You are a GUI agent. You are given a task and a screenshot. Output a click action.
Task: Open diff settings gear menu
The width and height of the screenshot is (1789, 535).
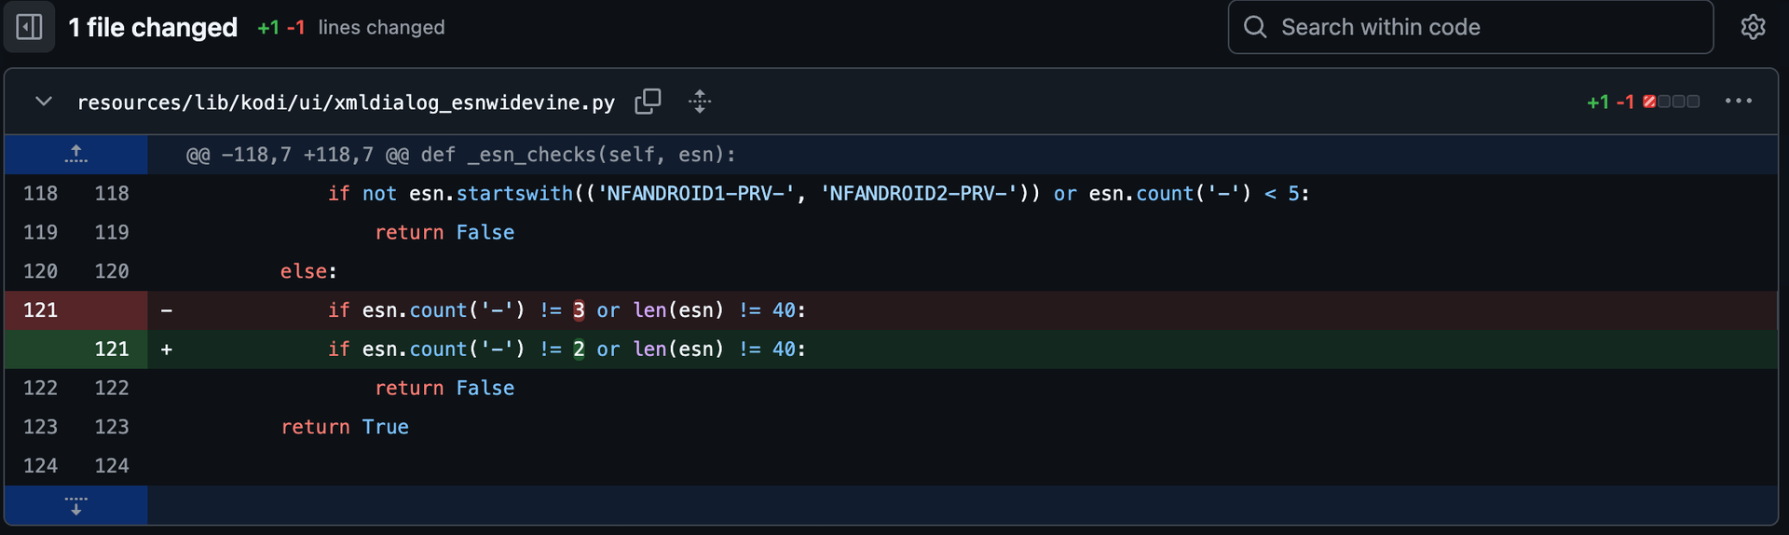pyautogui.click(x=1753, y=27)
